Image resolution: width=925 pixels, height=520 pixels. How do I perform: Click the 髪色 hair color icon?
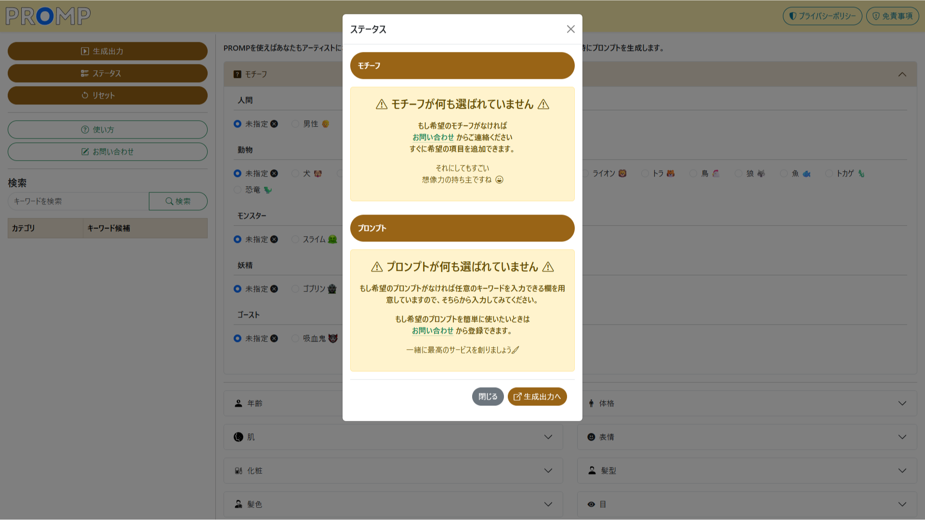coord(238,504)
